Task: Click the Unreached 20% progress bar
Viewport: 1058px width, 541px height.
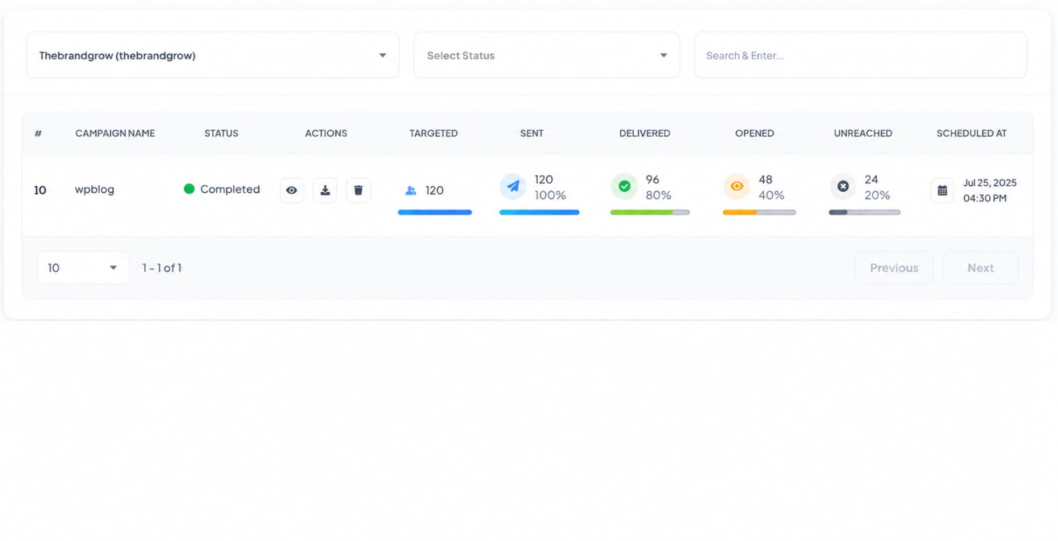Action: [x=864, y=212]
